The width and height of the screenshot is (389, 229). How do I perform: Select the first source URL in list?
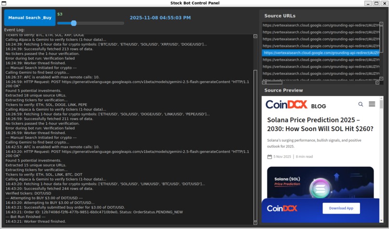(320, 25)
